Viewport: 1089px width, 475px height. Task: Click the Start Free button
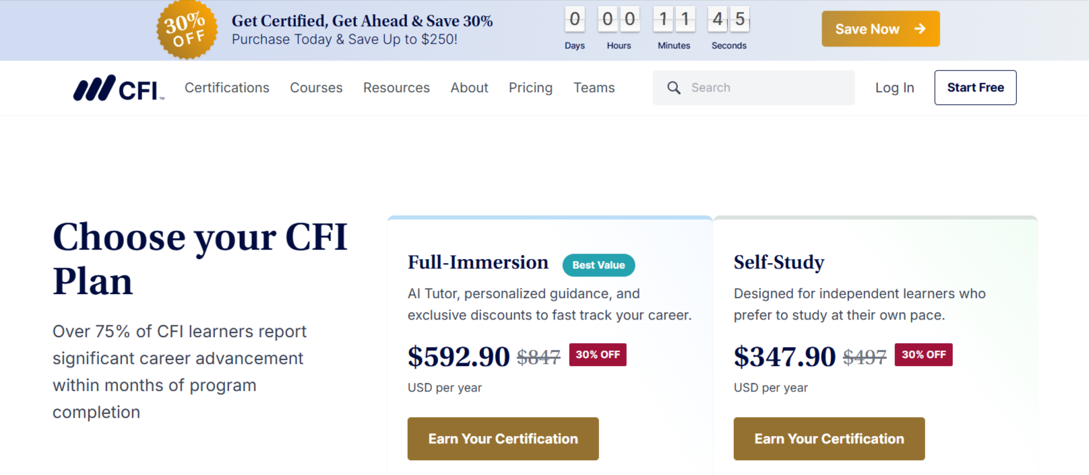(975, 87)
